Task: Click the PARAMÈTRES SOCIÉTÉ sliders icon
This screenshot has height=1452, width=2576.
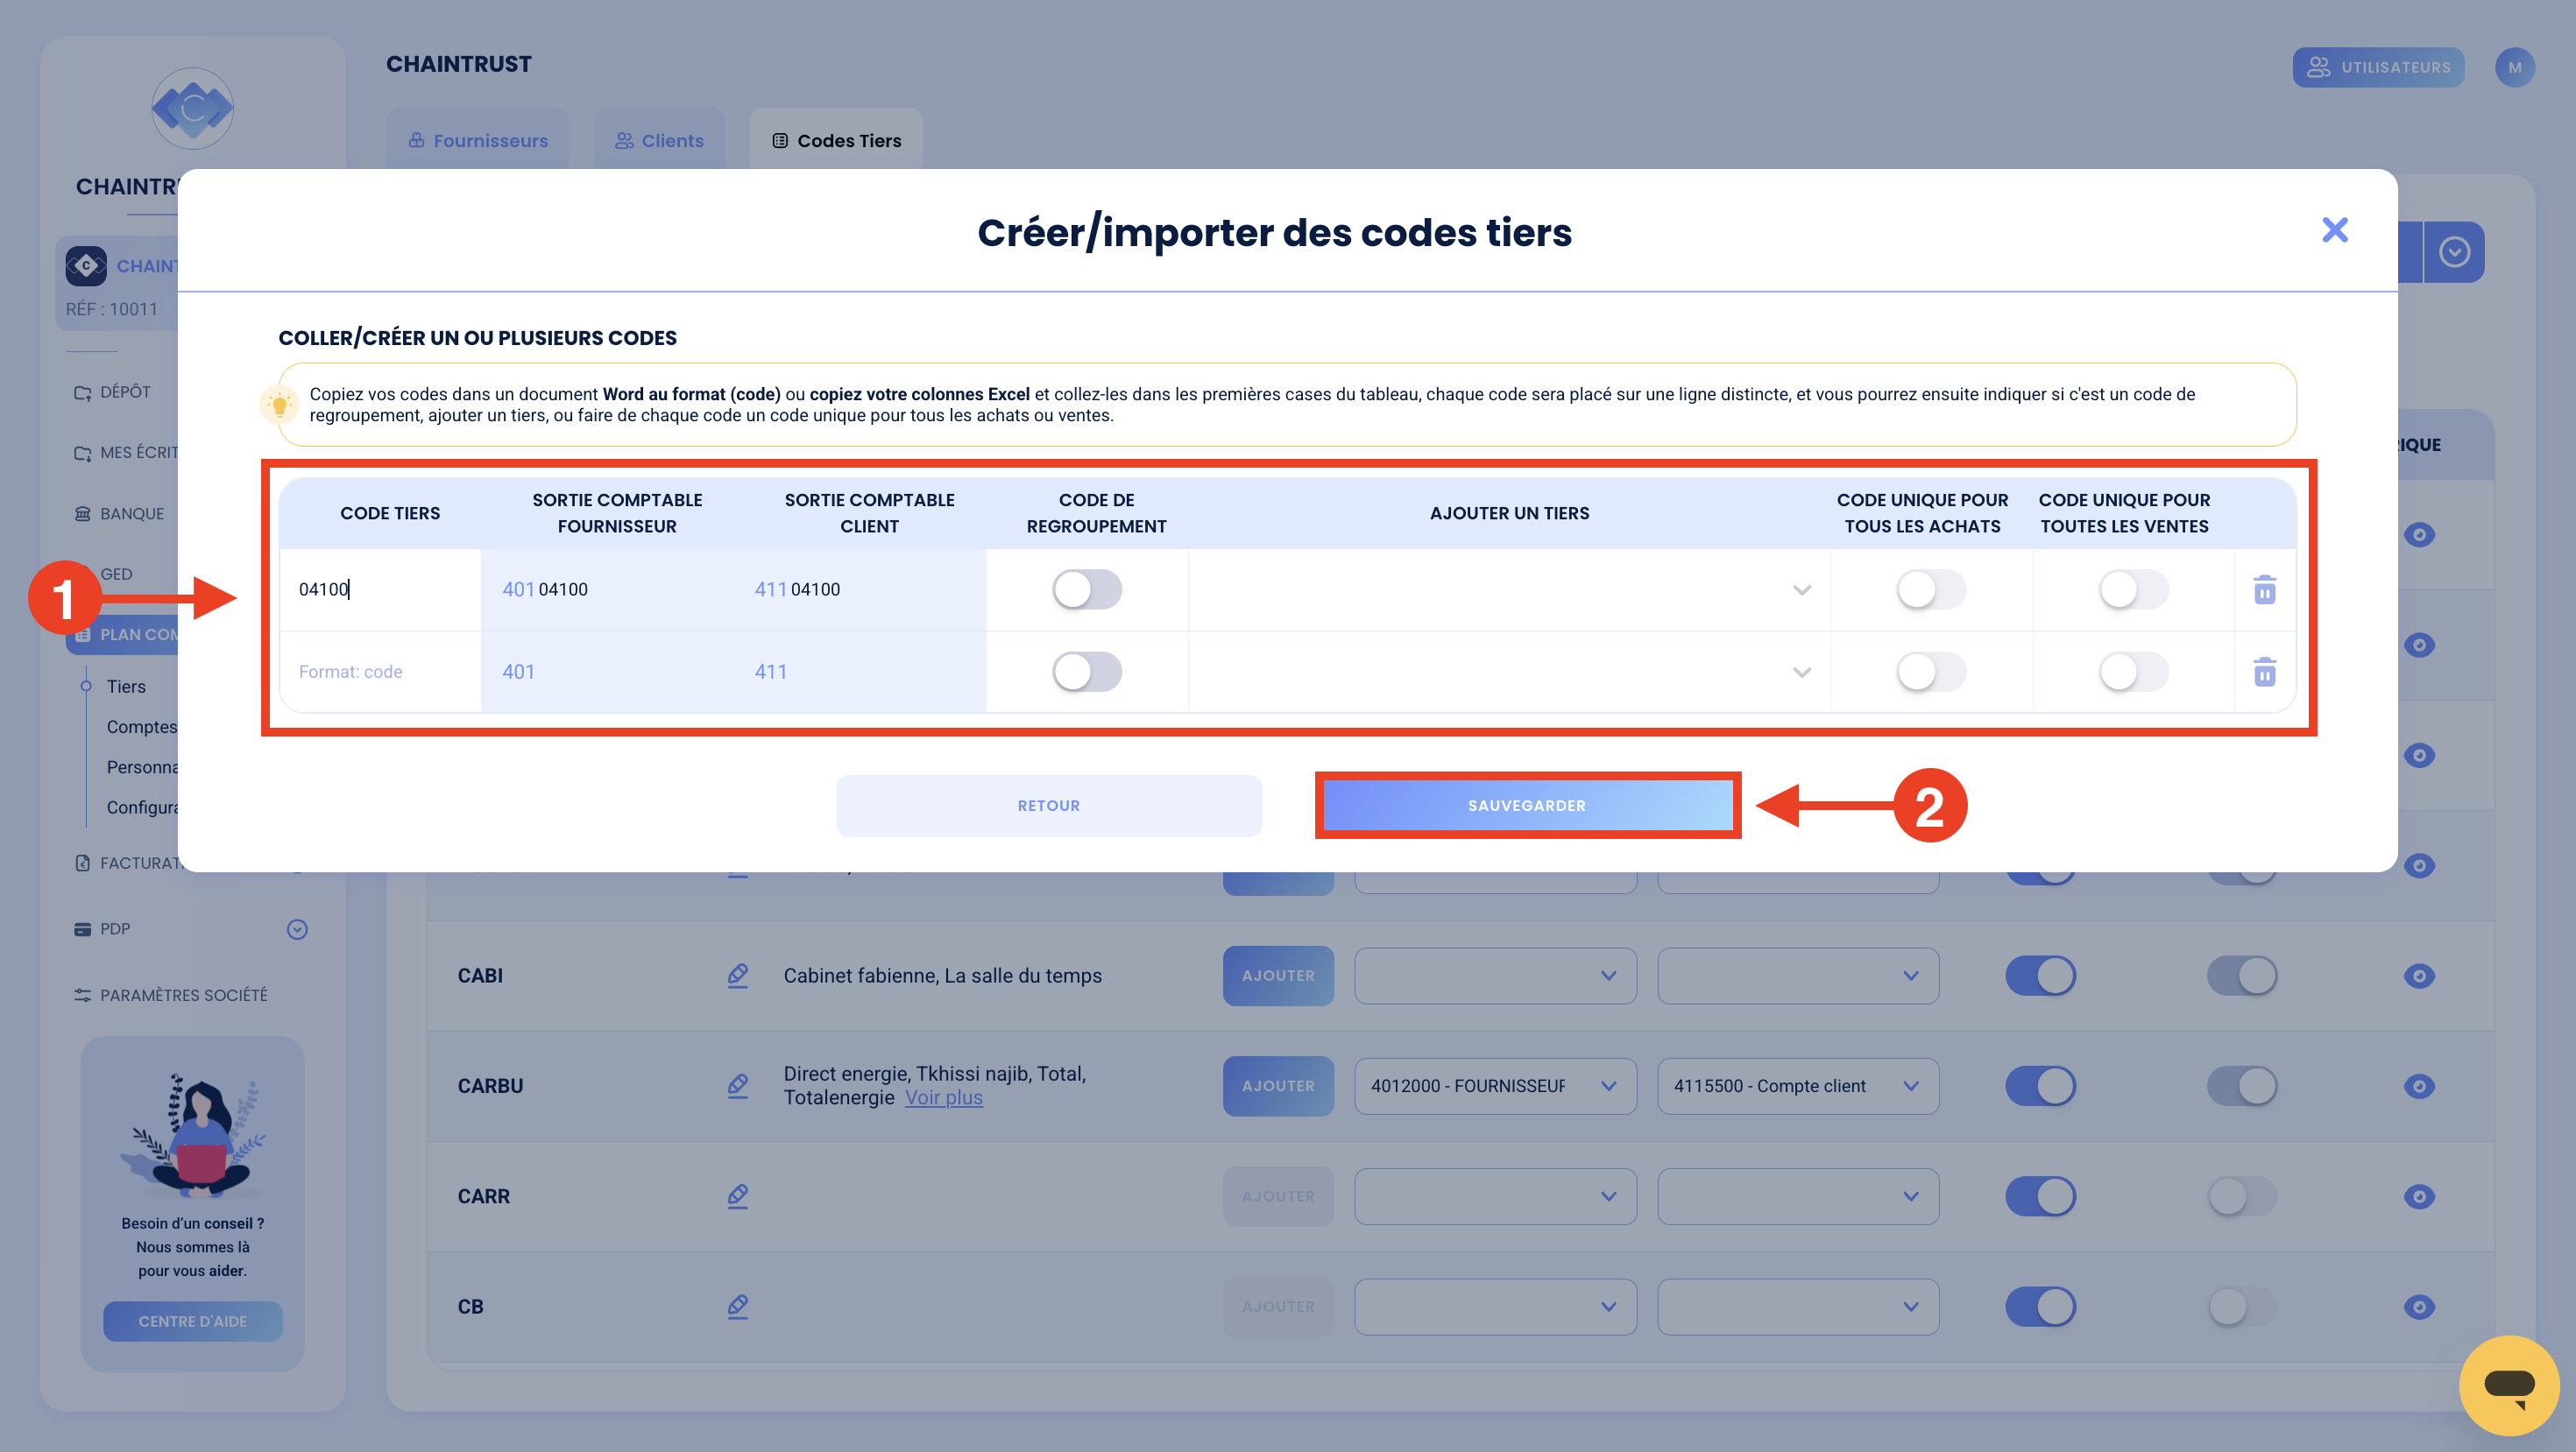Action: pyautogui.click(x=82, y=994)
